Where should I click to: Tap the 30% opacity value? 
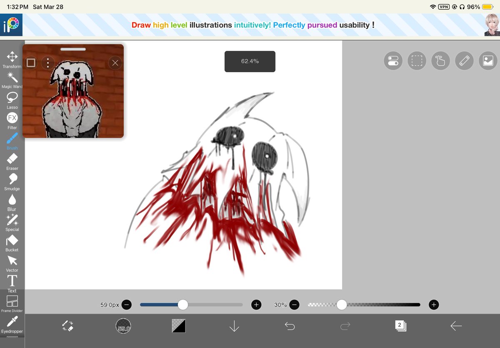[280, 305]
